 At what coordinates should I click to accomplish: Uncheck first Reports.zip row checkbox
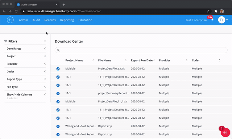click(x=58, y=126)
